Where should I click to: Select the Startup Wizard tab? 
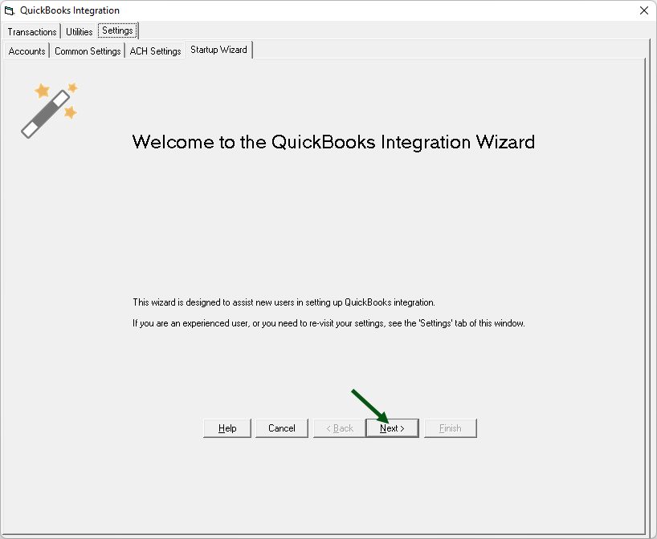coord(218,50)
